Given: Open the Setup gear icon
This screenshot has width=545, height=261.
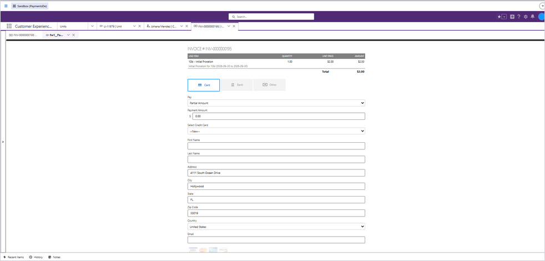Looking at the screenshot, I should click(x=526, y=17).
